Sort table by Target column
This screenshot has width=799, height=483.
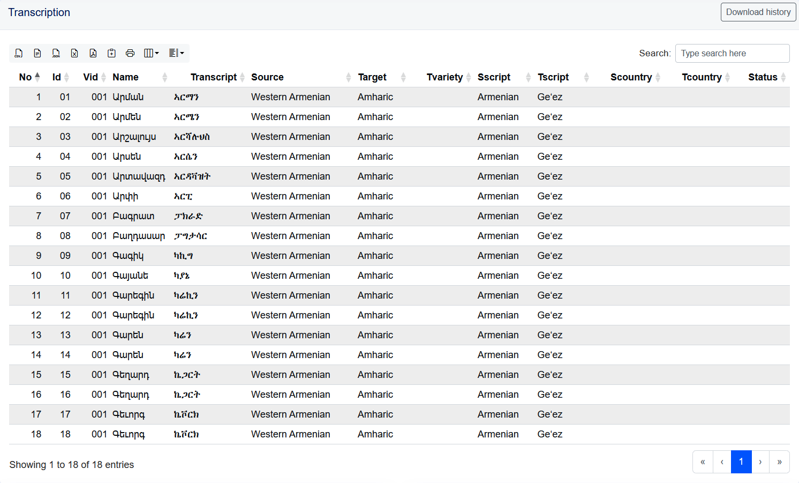381,77
